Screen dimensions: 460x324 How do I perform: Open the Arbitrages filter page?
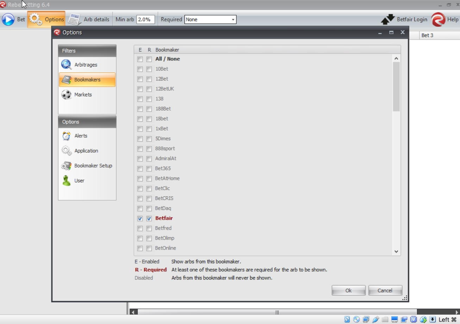[x=87, y=65]
